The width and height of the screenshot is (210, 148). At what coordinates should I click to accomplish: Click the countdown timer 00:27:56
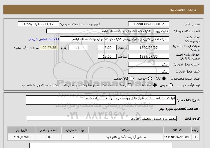point(49,48)
